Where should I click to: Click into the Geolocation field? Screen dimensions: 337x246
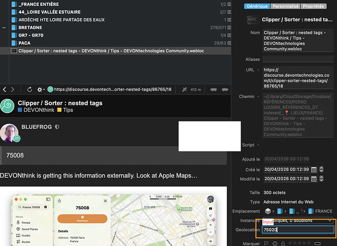pos(298,230)
